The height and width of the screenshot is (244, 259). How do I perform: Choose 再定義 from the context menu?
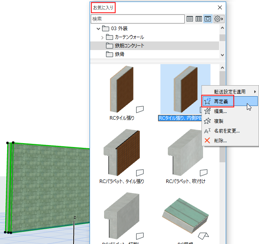tap(230, 101)
